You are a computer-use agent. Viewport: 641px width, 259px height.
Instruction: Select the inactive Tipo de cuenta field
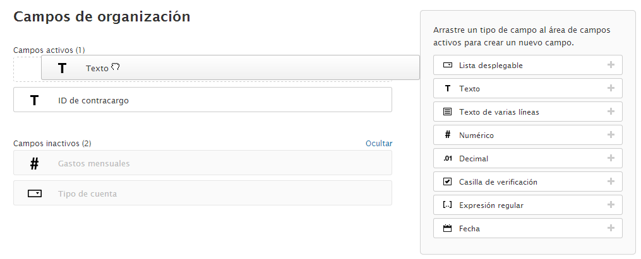202,193
